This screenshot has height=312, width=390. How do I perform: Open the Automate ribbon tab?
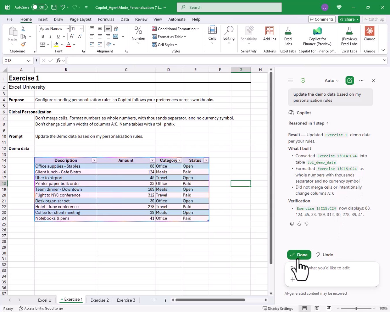pos(177,19)
